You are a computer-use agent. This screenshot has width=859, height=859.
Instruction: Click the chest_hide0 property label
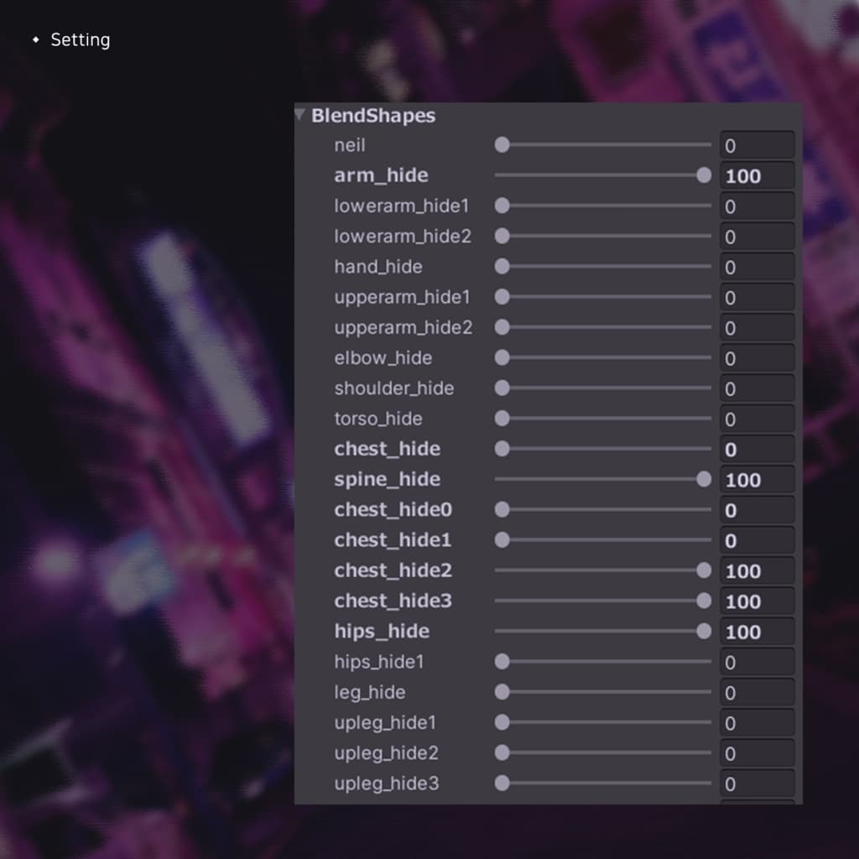tap(393, 509)
